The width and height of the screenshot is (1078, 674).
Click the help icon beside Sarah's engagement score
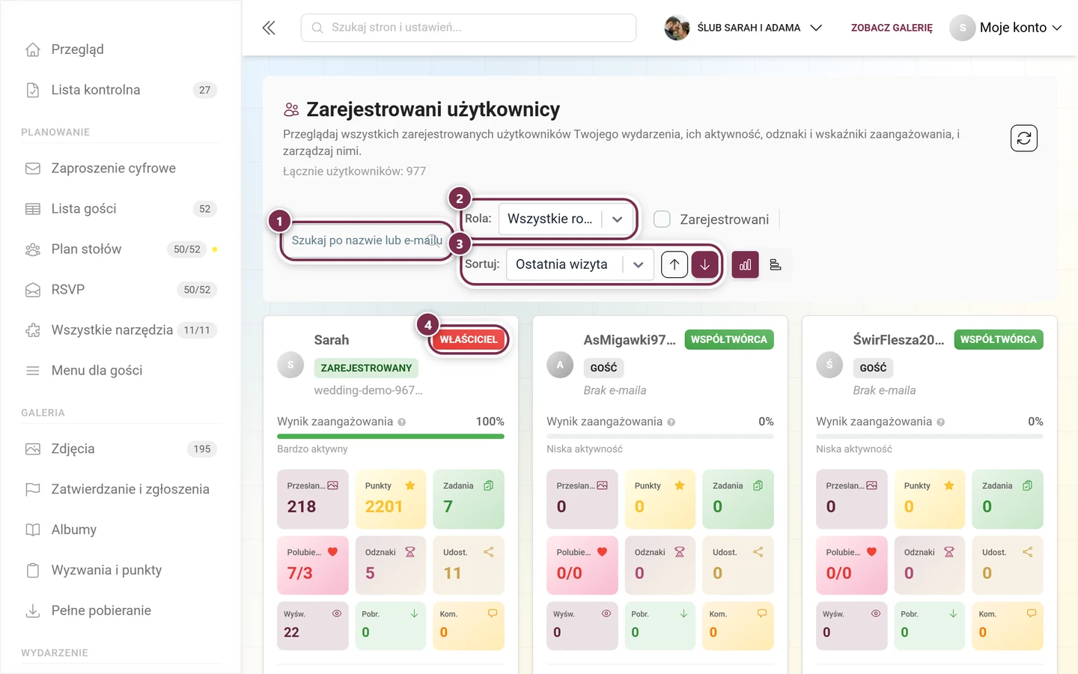[x=402, y=422]
